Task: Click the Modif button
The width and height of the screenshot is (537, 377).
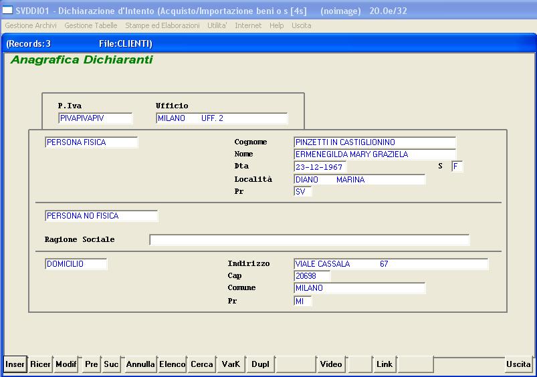Action: [66, 364]
